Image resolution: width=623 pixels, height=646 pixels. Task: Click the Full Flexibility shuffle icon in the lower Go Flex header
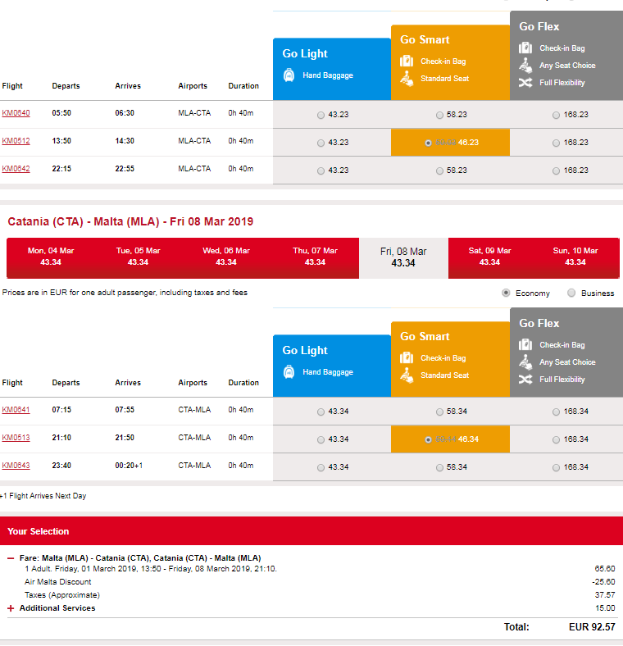[x=525, y=379]
